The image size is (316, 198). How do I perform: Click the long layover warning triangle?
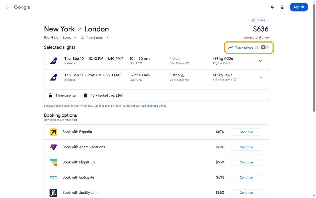coord(182,75)
